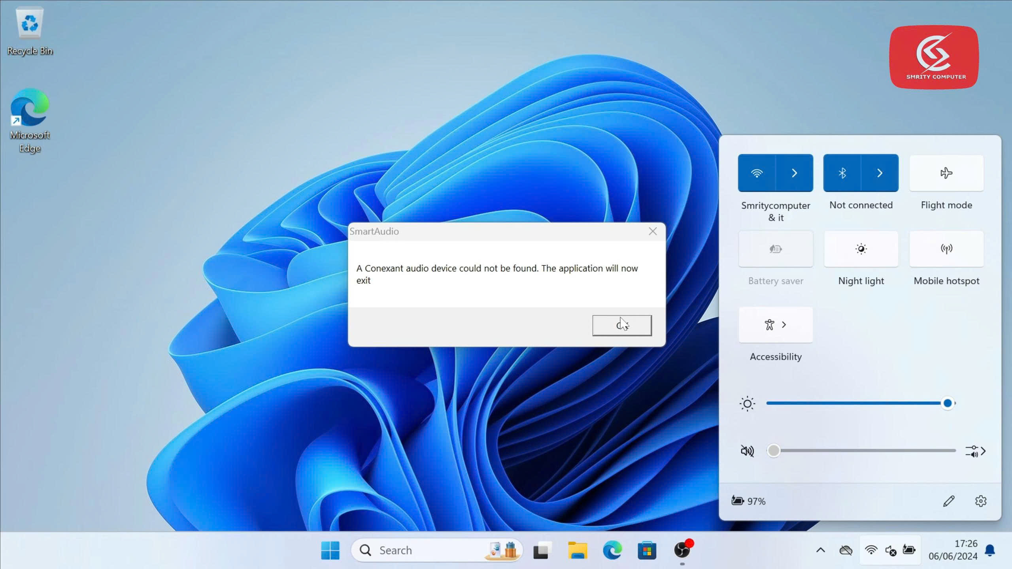Expand Wi-Fi network list chevron
This screenshot has height=569, width=1012.
[794, 173]
